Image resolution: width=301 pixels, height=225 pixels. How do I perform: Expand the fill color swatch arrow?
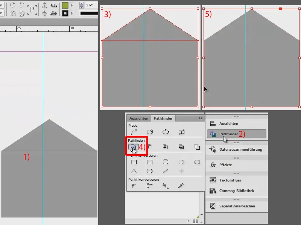72,5
